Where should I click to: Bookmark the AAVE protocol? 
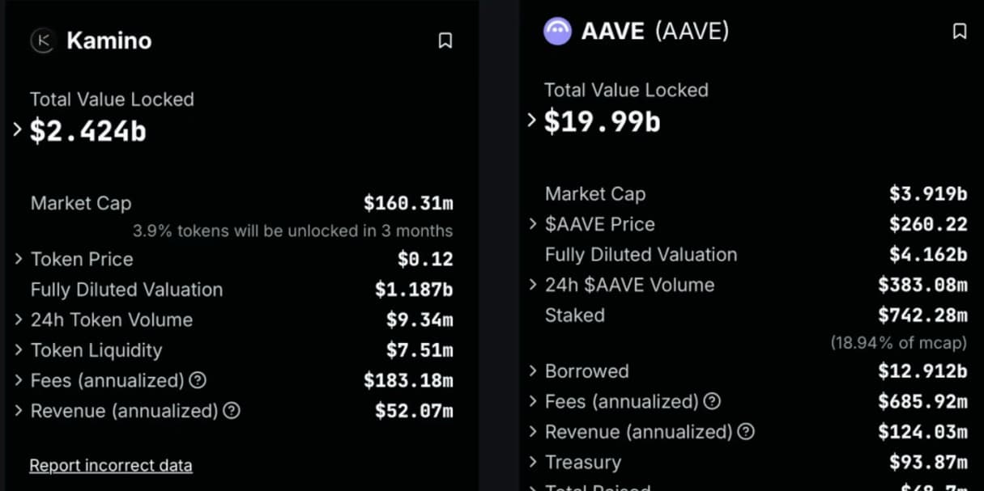tap(959, 32)
